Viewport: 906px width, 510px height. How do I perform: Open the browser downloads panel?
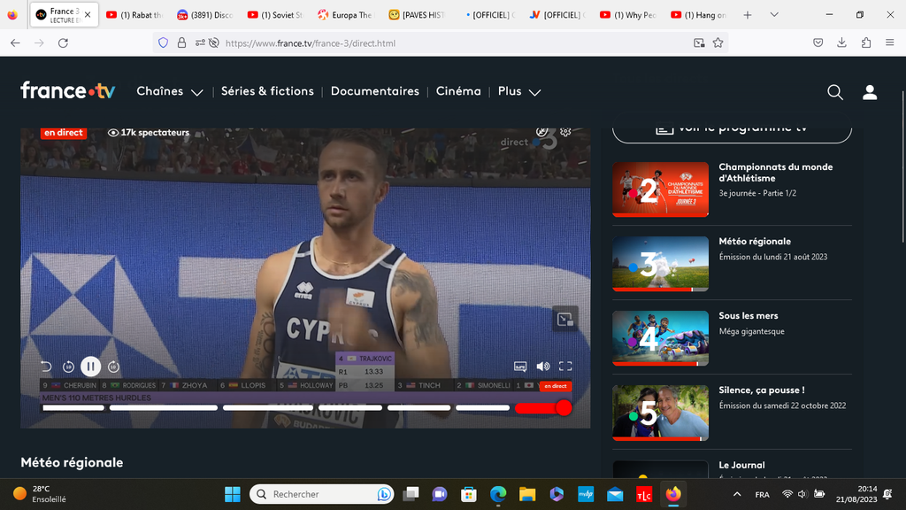[x=842, y=42]
